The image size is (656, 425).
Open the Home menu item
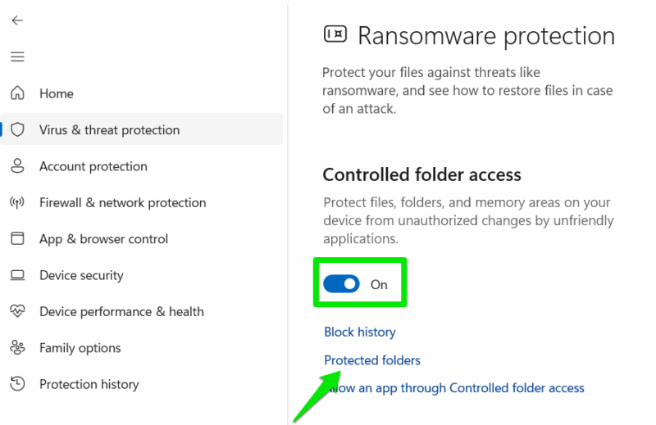tap(57, 93)
